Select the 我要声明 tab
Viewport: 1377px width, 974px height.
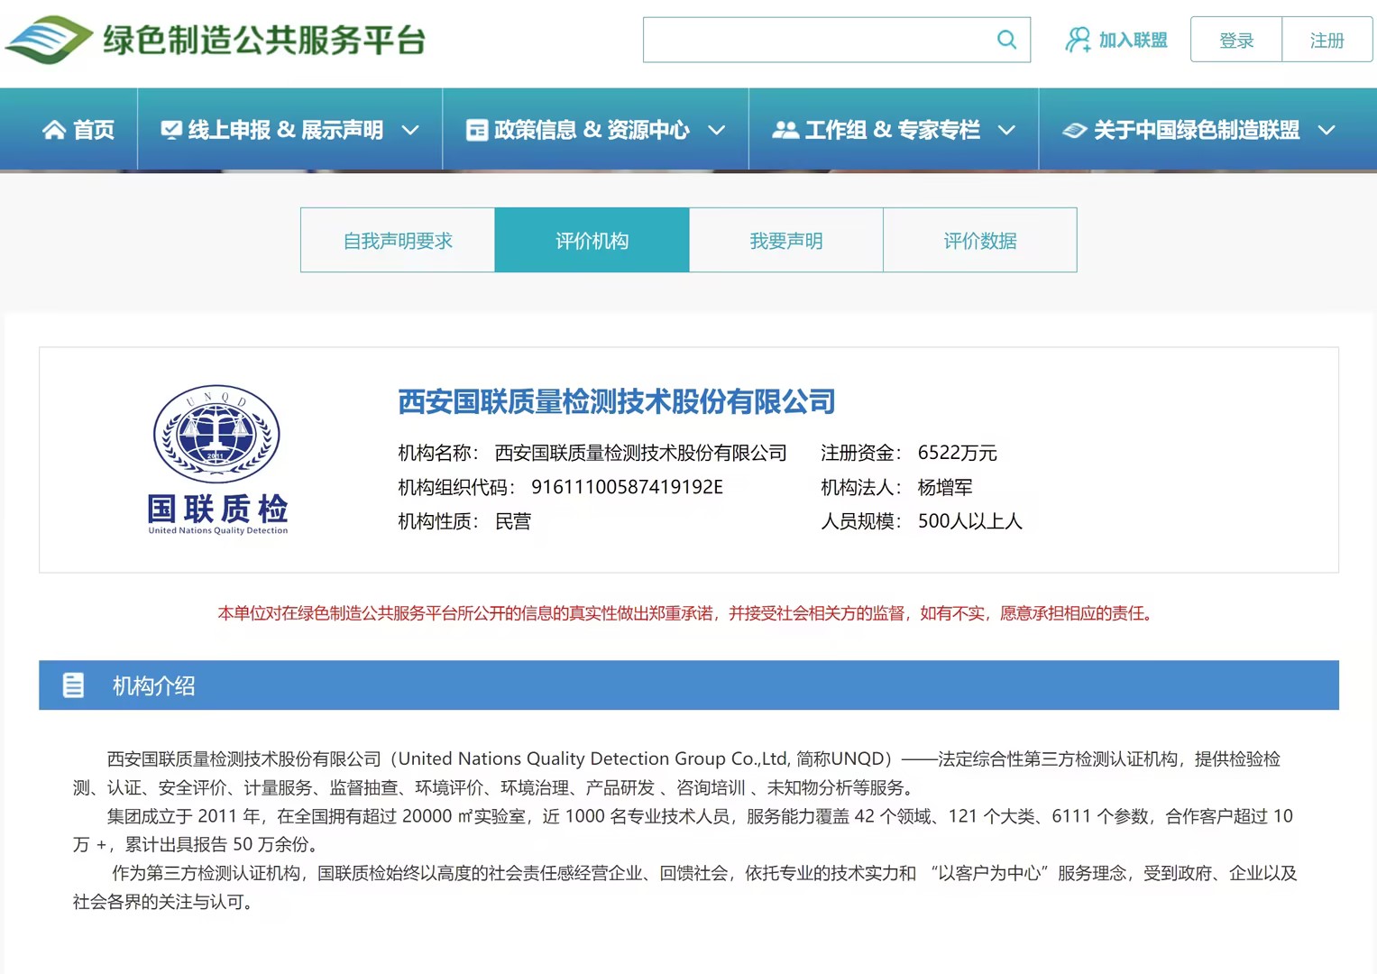click(x=785, y=240)
